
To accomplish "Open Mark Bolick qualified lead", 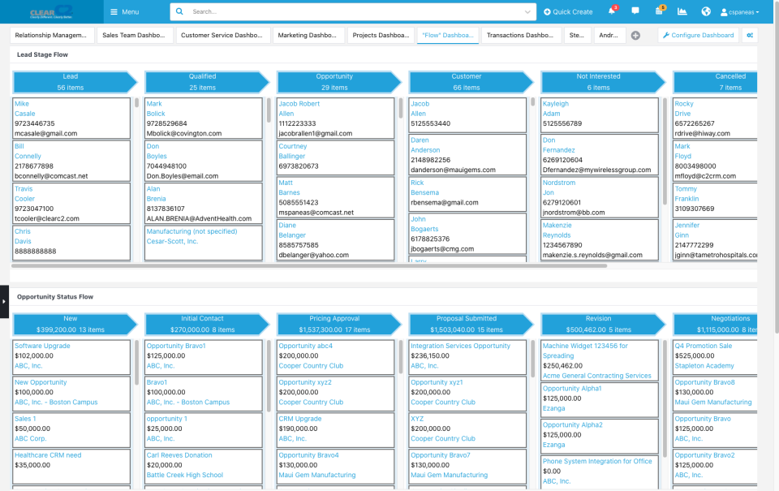I will (x=154, y=104).
